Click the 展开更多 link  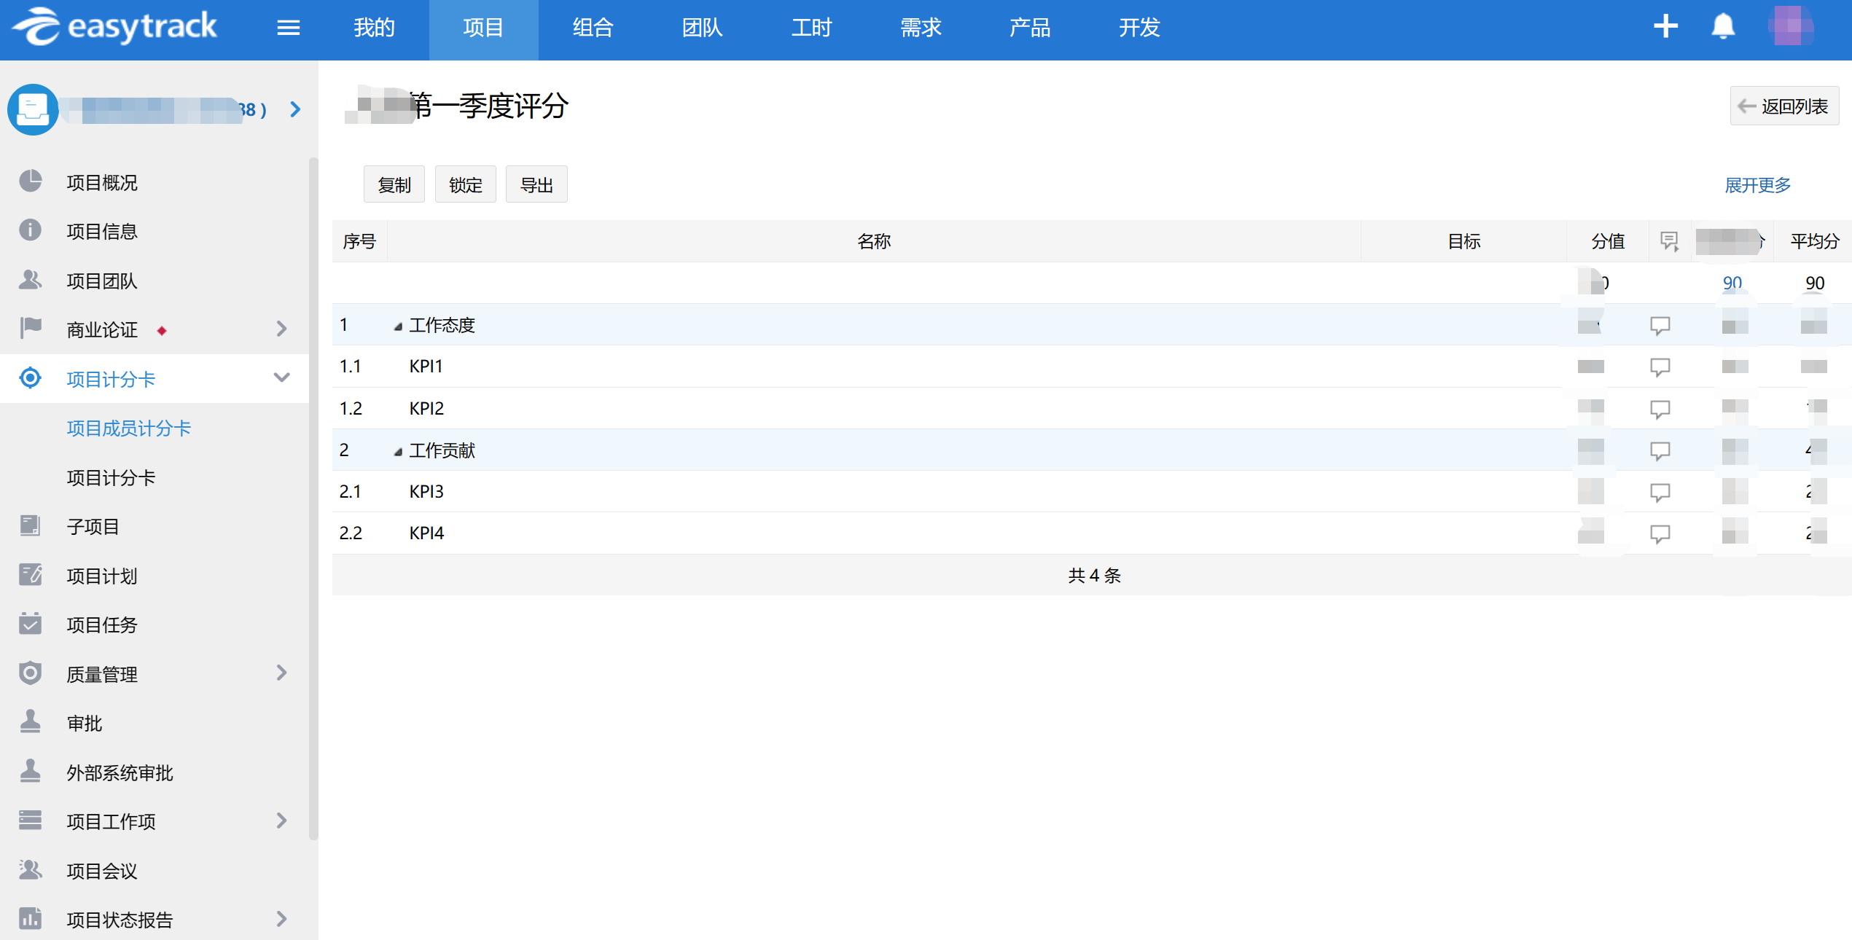(x=1757, y=185)
